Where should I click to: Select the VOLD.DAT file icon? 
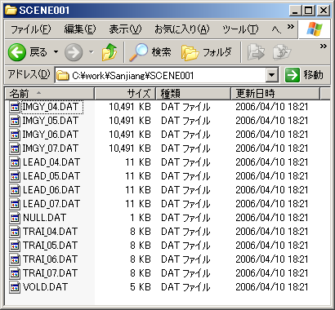point(15,287)
